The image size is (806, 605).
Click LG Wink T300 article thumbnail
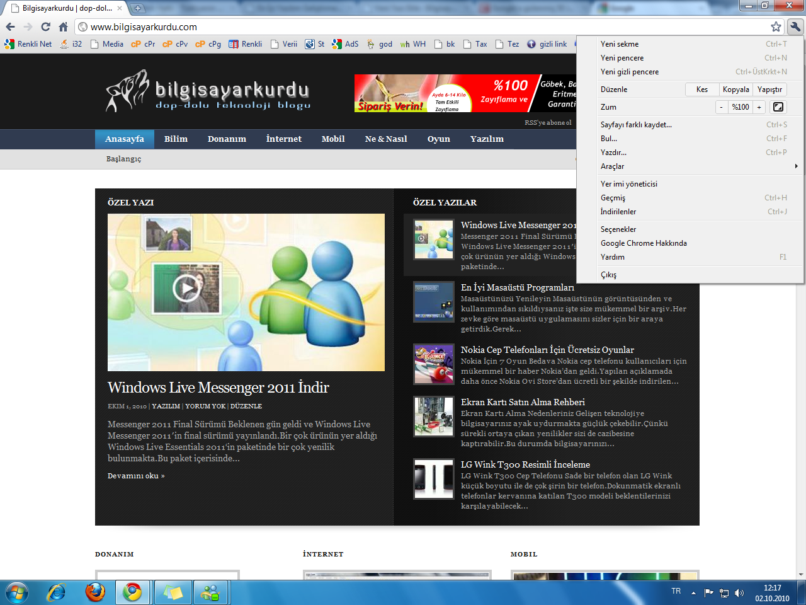point(433,479)
